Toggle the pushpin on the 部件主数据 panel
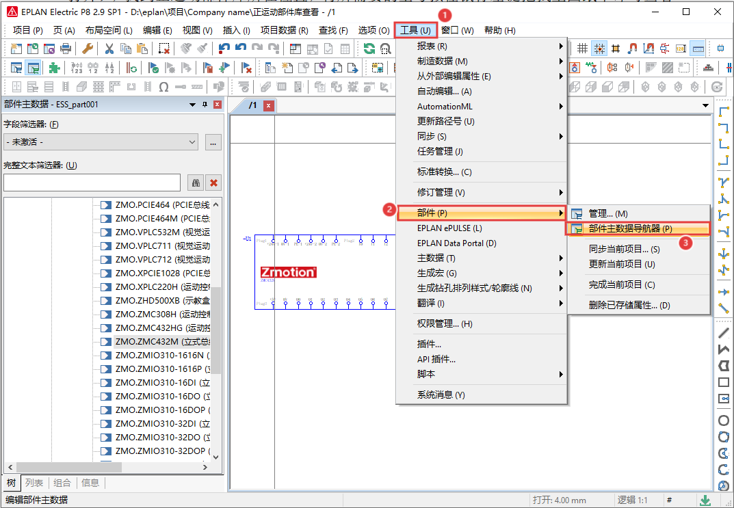This screenshot has height=508, width=734. (204, 105)
